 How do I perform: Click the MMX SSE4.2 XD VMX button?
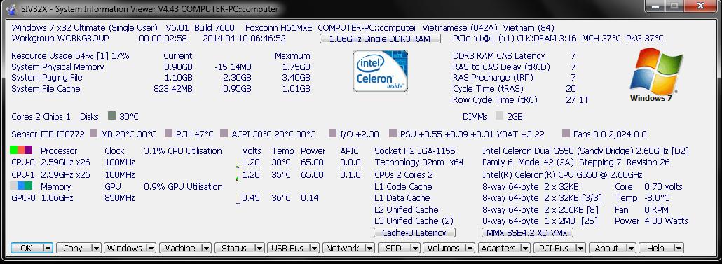527,232
